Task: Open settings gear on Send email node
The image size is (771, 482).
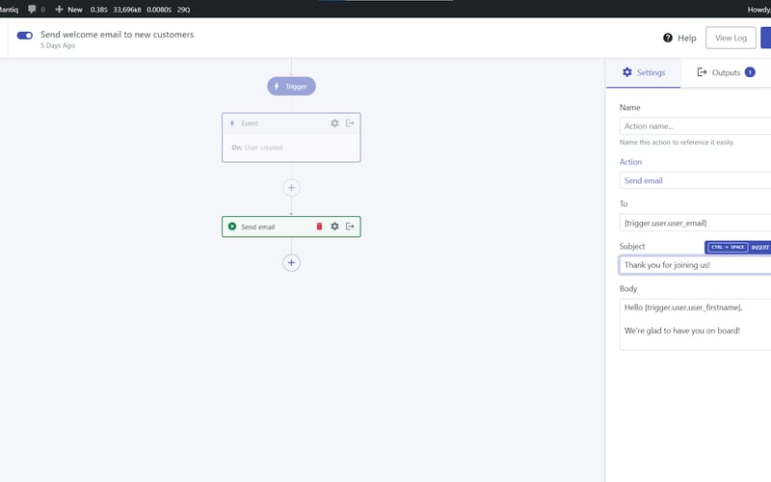Action: tap(334, 227)
